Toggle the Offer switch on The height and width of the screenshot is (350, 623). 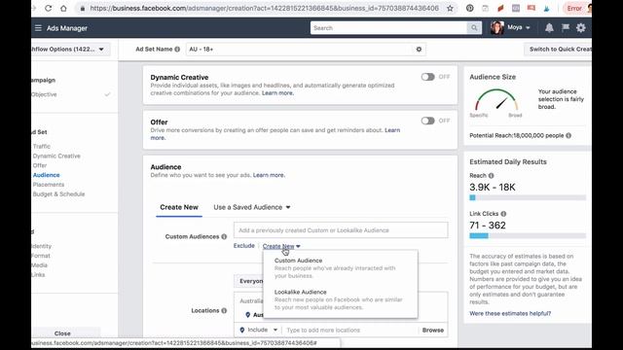tap(428, 121)
